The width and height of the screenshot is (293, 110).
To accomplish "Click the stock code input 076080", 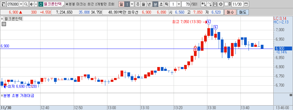I will 13,4.
